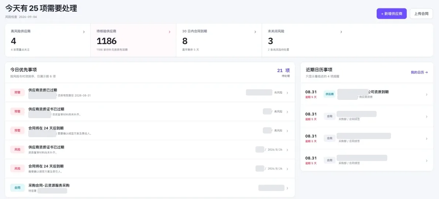This screenshot has width=439, height=199.
Task: Open the 预警 供应商资质证书已过期 item title
Action: coord(46,109)
